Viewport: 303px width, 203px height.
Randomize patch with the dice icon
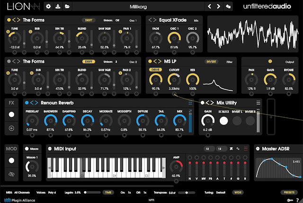[x=228, y=6]
